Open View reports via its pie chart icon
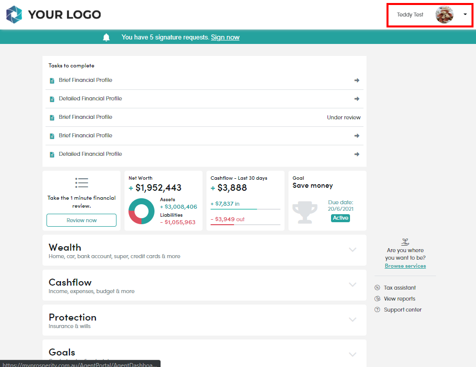 coord(376,298)
